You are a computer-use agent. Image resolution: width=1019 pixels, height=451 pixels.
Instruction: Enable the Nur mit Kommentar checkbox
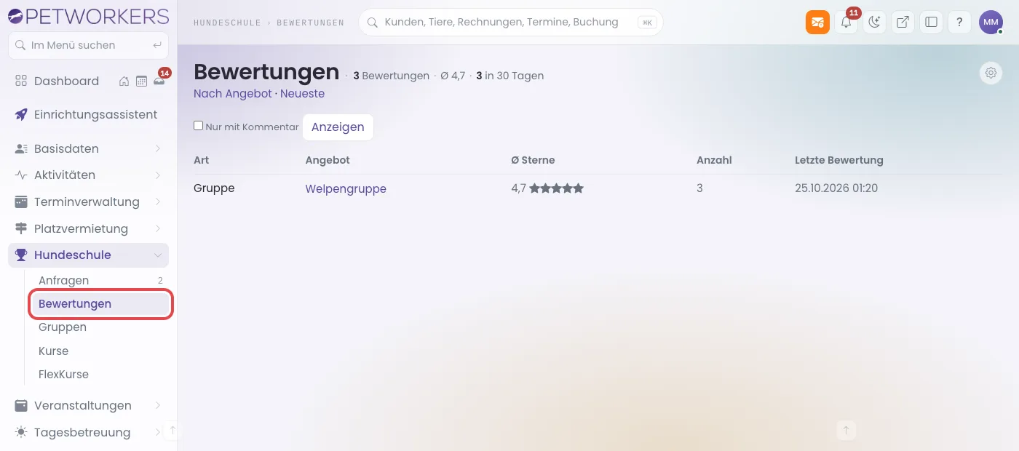(198, 126)
